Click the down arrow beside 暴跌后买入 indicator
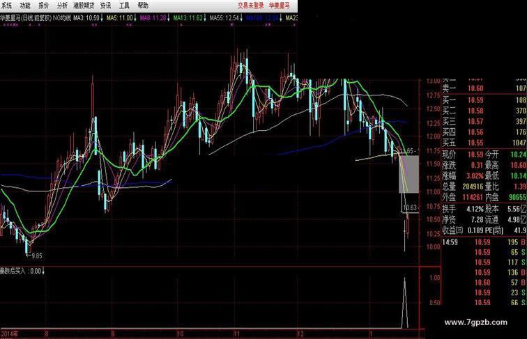This screenshot has width=527, height=339. [x=43, y=271]
